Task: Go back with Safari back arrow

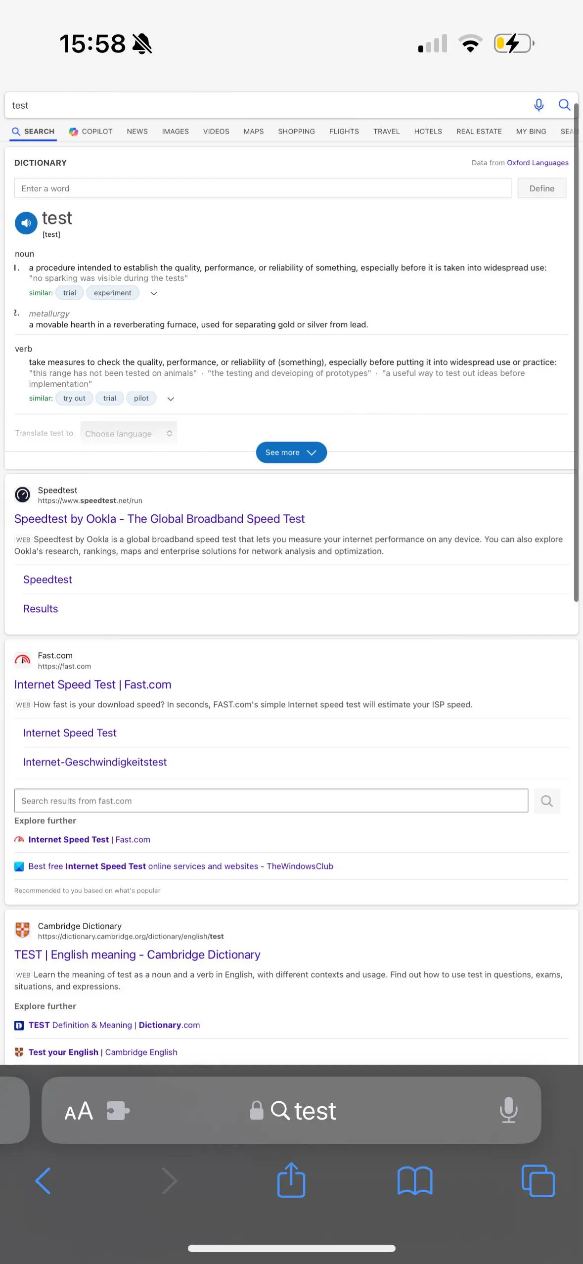Action: coord(43,1180)
